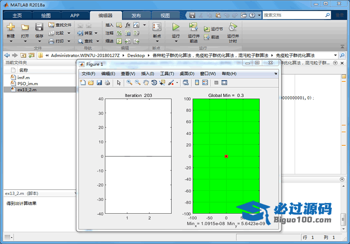Screen dimensions: 350x244
Task: Click Advance (前进) button in Run group
Action: tap(211, 37)
